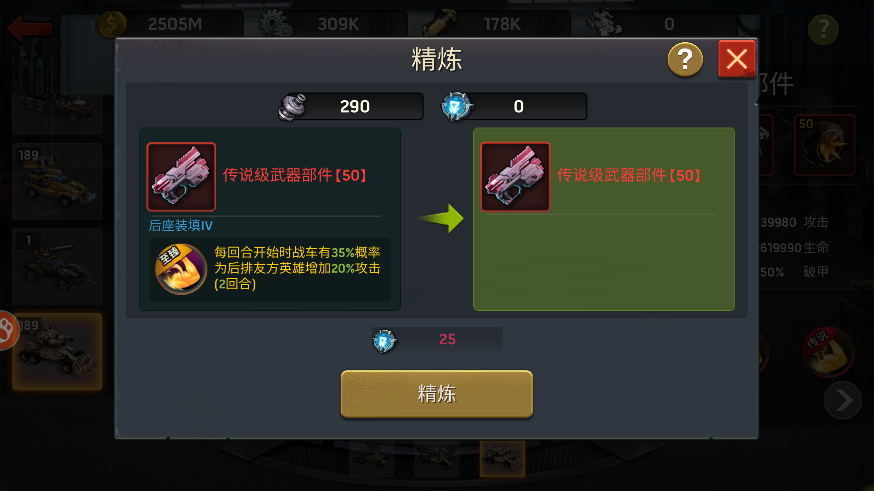Select the right legendary weapon part result icon

coord(515,177)
